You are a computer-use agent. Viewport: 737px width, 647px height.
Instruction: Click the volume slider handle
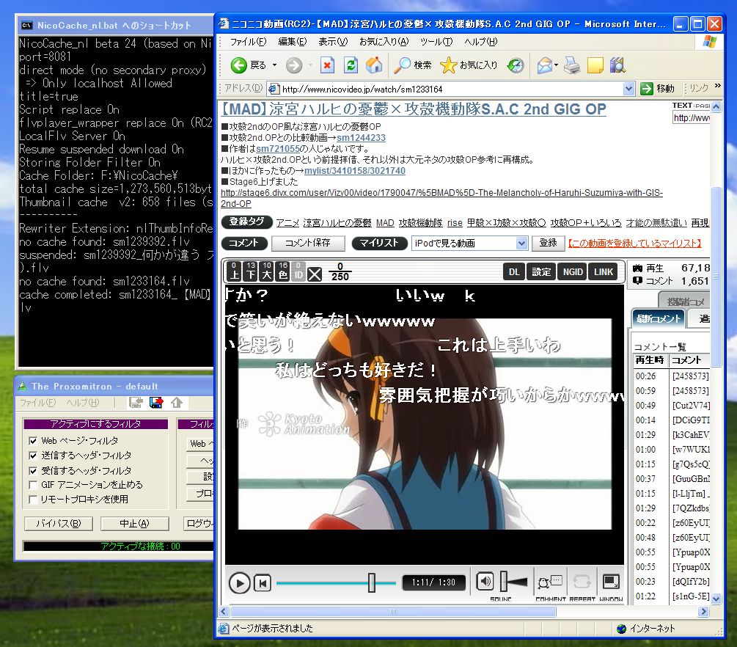point(503,582)
